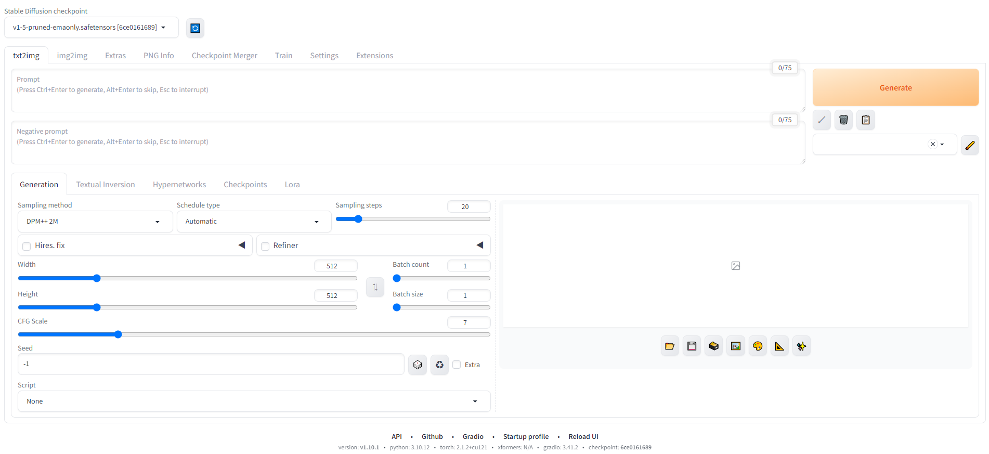Screen dimensions: 989x454
Task: Open the Settings tab
Action: (324, 56)
